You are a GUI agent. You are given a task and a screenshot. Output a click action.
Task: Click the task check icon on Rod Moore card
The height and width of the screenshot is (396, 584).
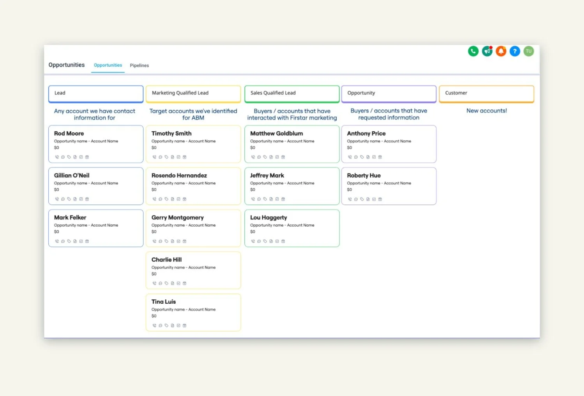(81, 157)
